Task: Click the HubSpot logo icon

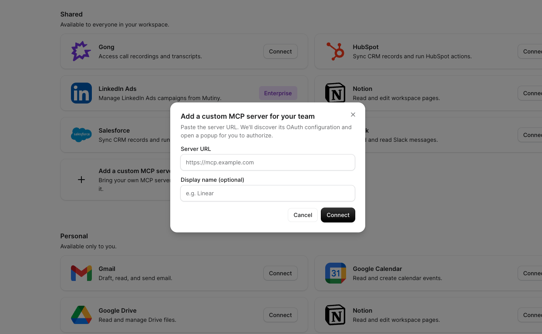Action: (x=335, y=51)
